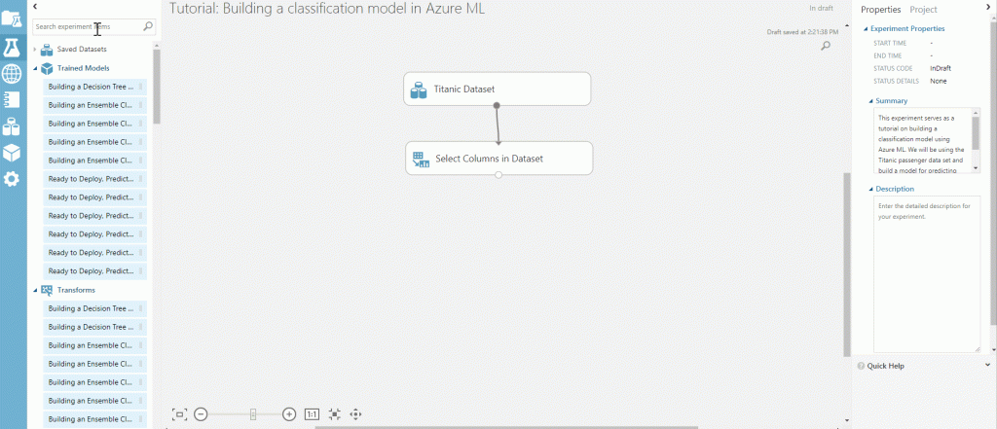Click the canvas search magnifier icon
Screen dimensions: 997x429
826,46
